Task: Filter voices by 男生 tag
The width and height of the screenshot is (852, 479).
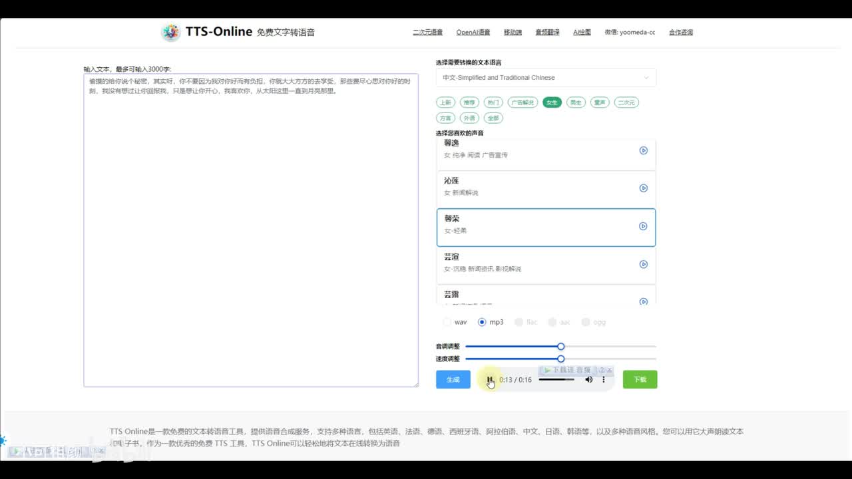Action: coord(576,102)
